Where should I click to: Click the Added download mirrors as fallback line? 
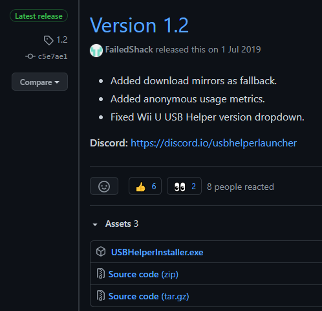(193, 81)
